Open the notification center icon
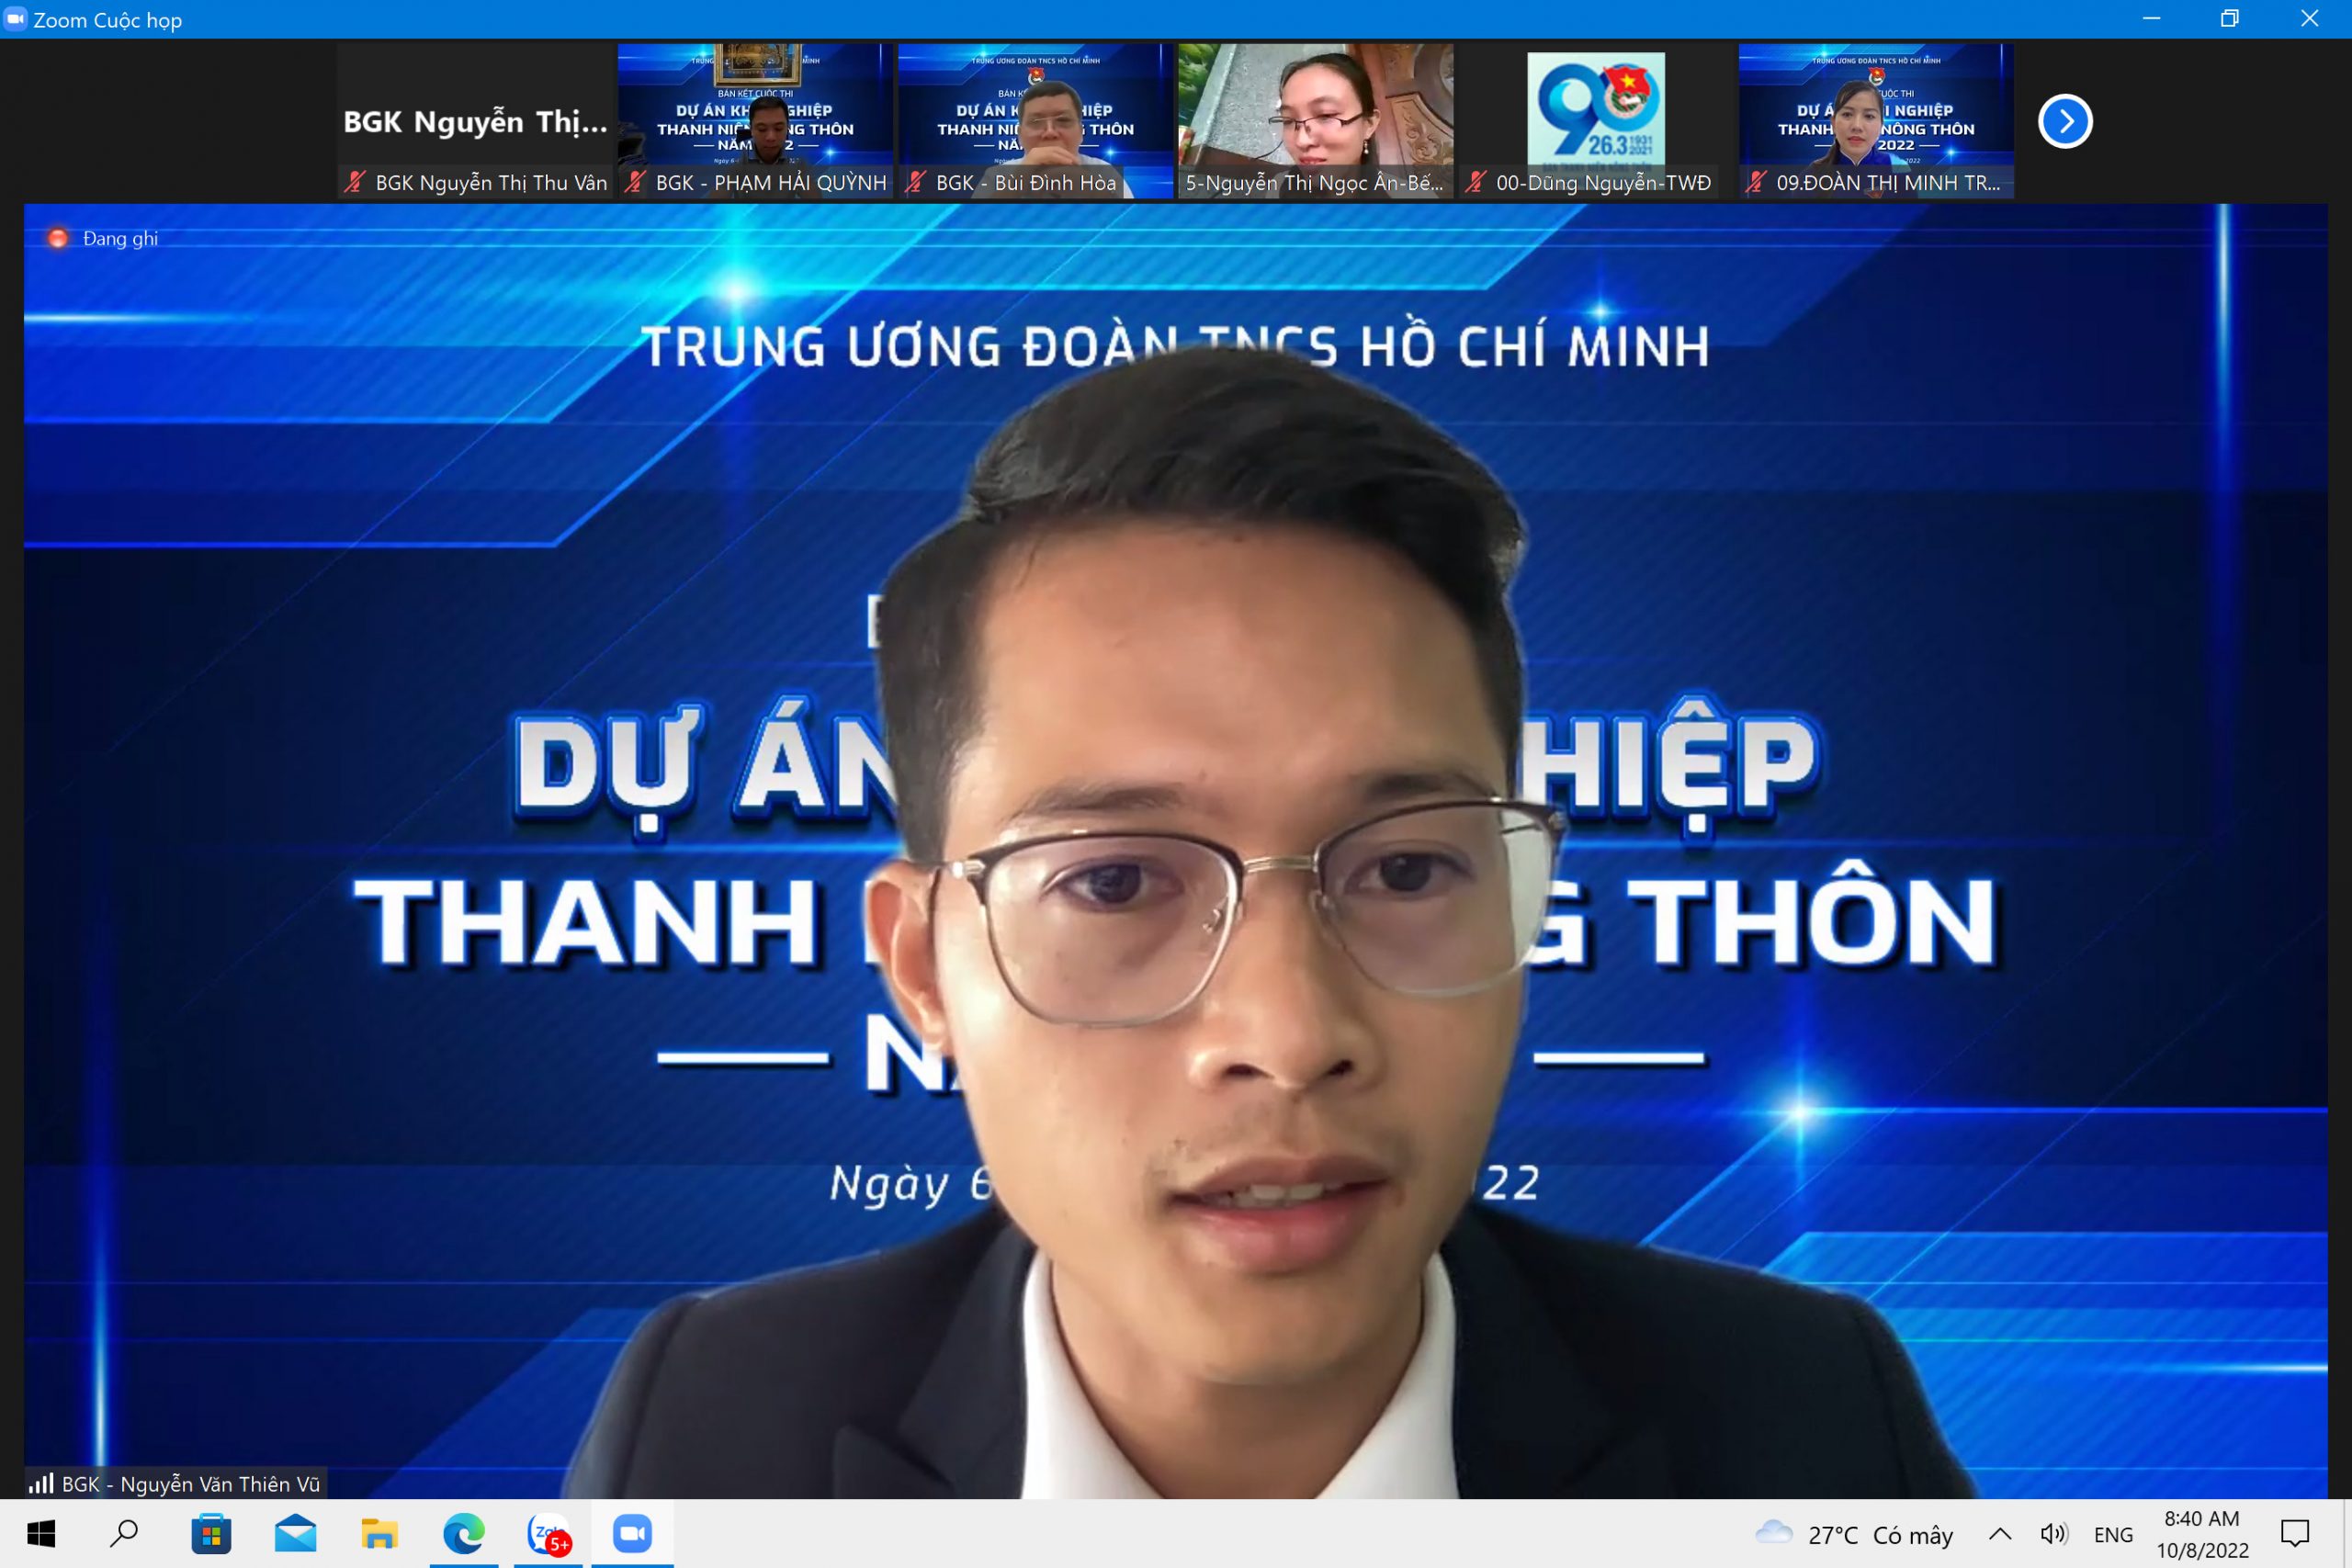The image size is (2352, 1568). 2295,1534
